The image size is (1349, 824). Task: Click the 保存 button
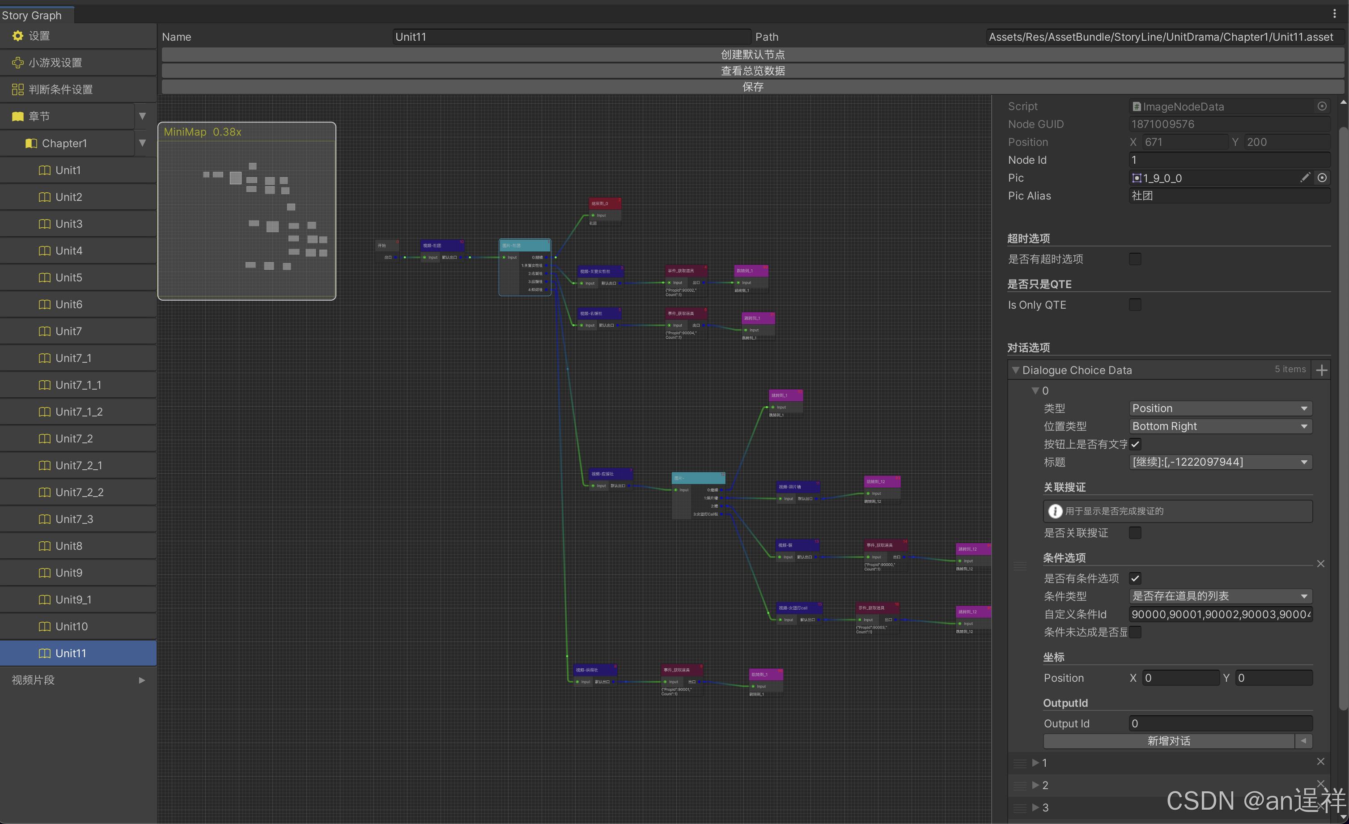pyautogui.click(x=752, y=86)
